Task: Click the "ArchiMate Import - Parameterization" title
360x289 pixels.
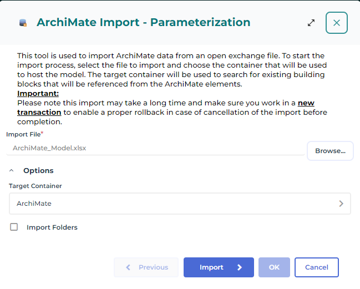Action: pos(143,23)
